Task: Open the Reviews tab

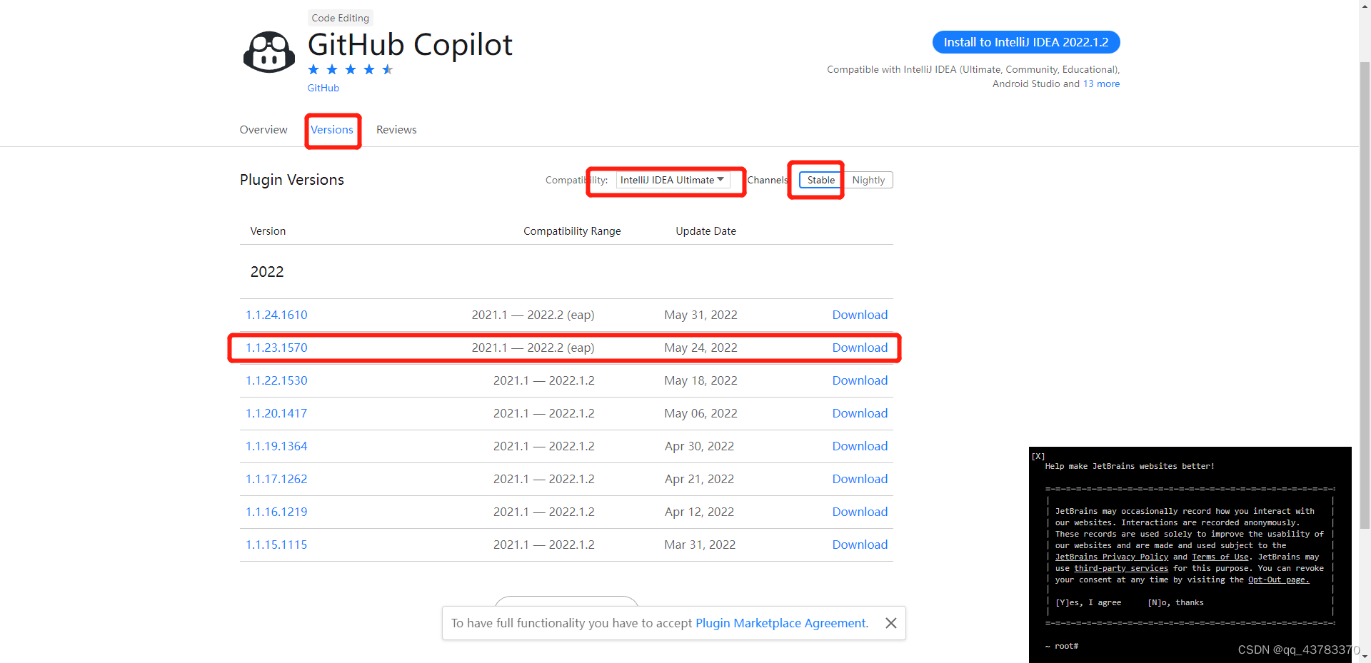Action: [x=396, y=130]
